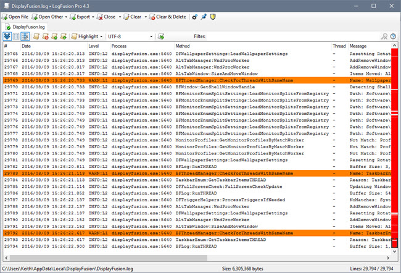This screenshot has width=401, height=273.
Task: Select orange warning row 29783
Action: (197, 174)
